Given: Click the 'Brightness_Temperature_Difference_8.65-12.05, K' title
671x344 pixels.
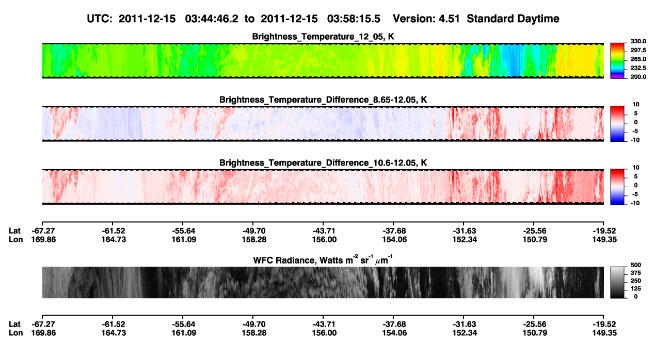Looking at the screenshot, I should (x=323, y=100).
